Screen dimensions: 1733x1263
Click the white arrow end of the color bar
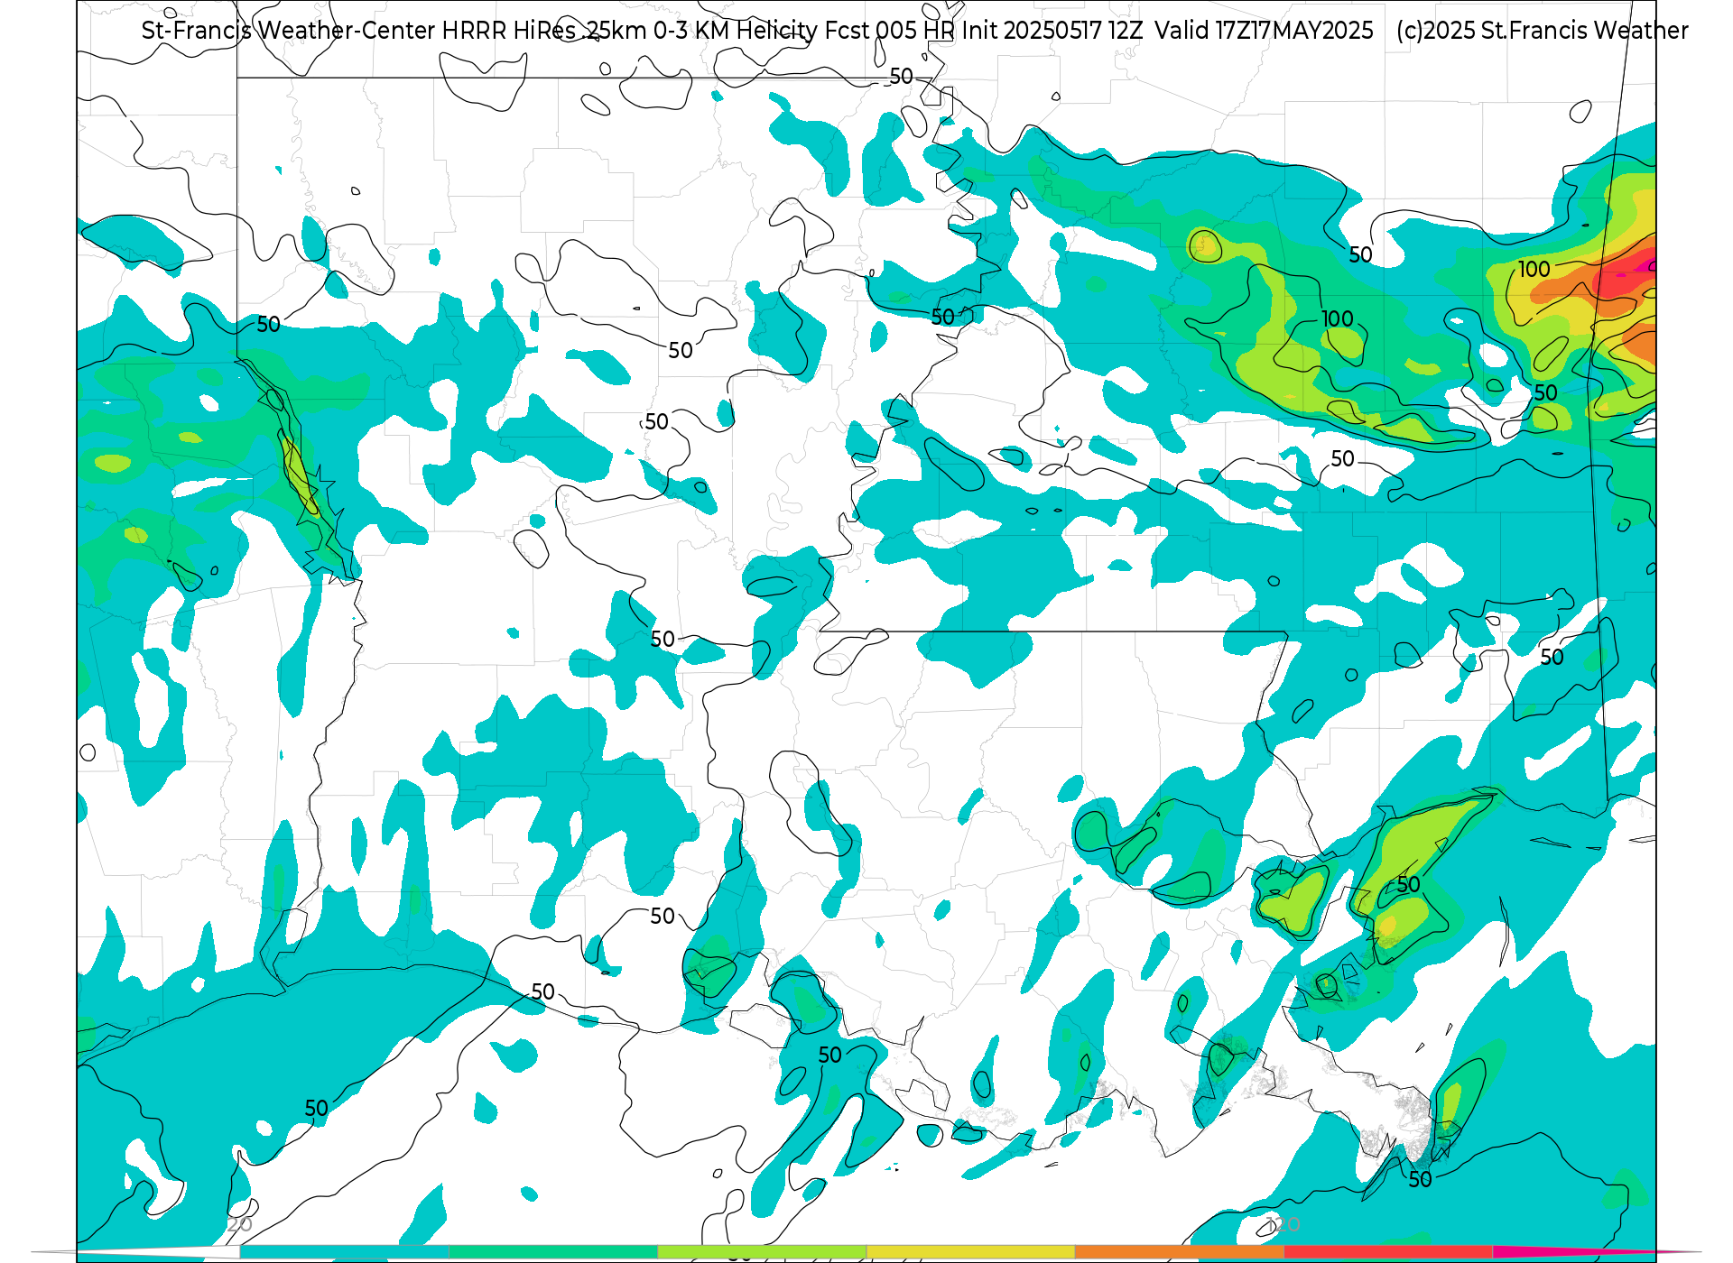[x=135, y=1252]
